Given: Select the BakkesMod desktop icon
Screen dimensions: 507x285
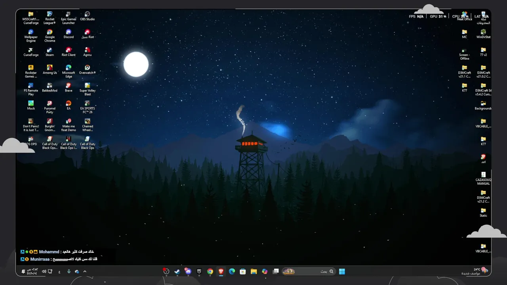Looking at the screenshot, I should pyautogui.click(x=50, y=87).
